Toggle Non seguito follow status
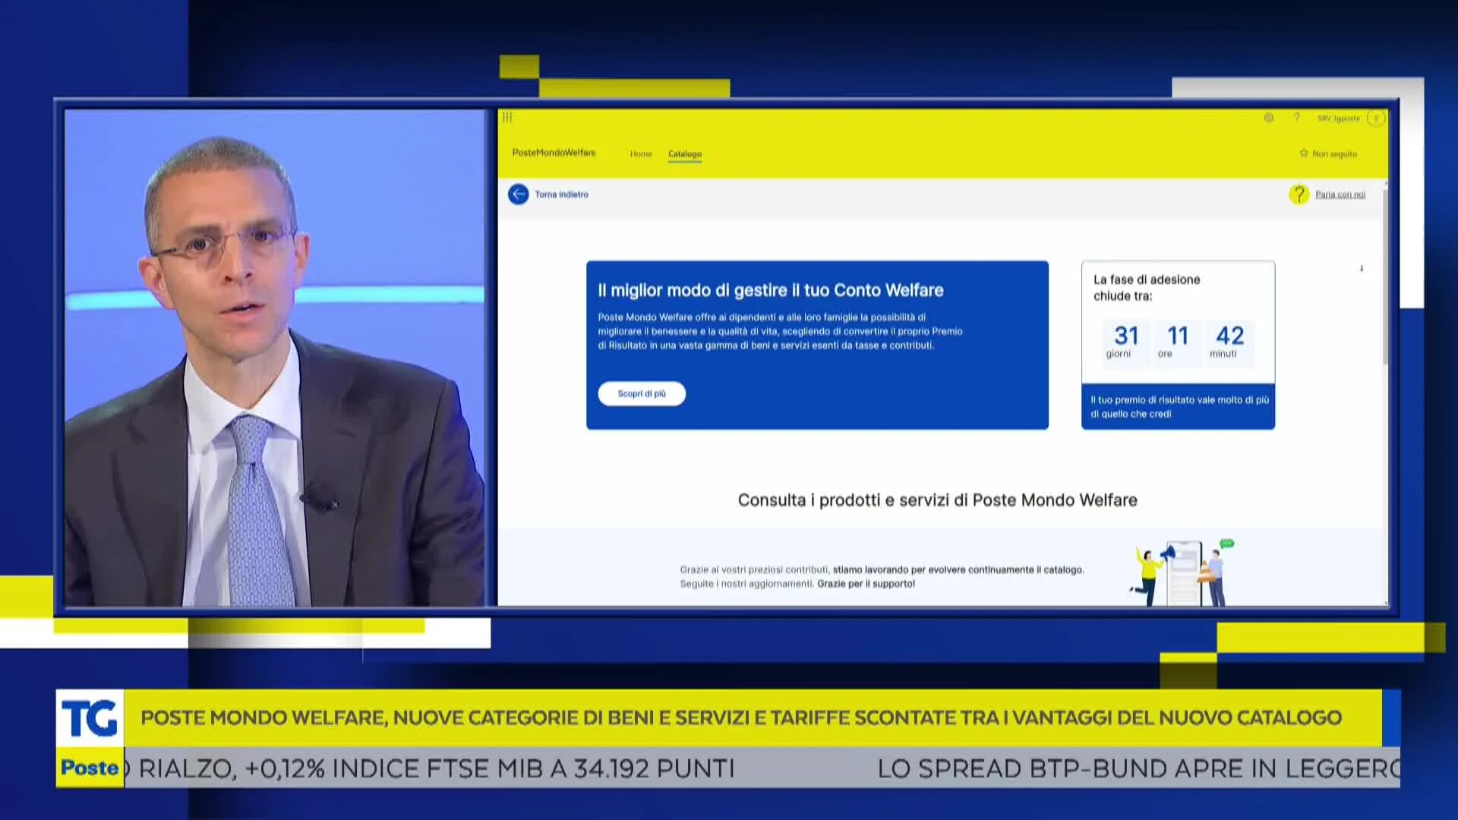The width and height of the screenshot is (1458, 820). [1334, 154]
